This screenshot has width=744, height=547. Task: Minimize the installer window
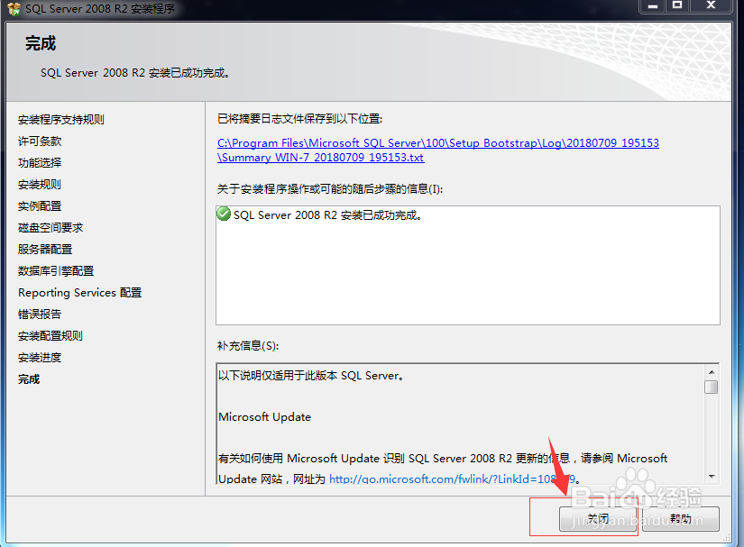pos(654,5)
